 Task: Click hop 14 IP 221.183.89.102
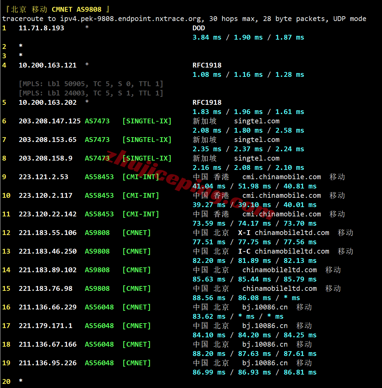(x=48, y=270)
